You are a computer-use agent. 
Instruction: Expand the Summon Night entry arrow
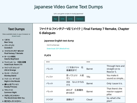[x=3, y=90]
